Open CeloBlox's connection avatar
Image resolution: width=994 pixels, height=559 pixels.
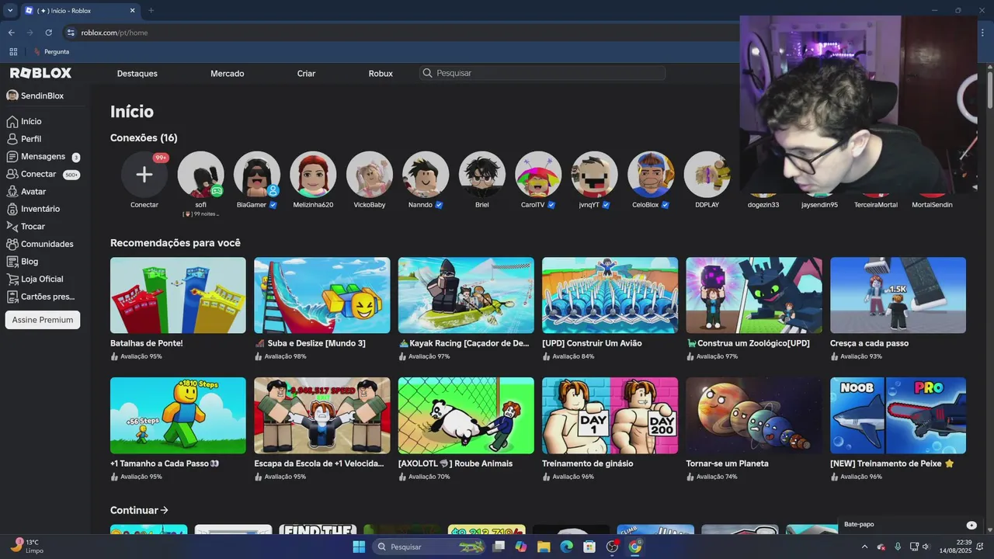pos(651,174)
